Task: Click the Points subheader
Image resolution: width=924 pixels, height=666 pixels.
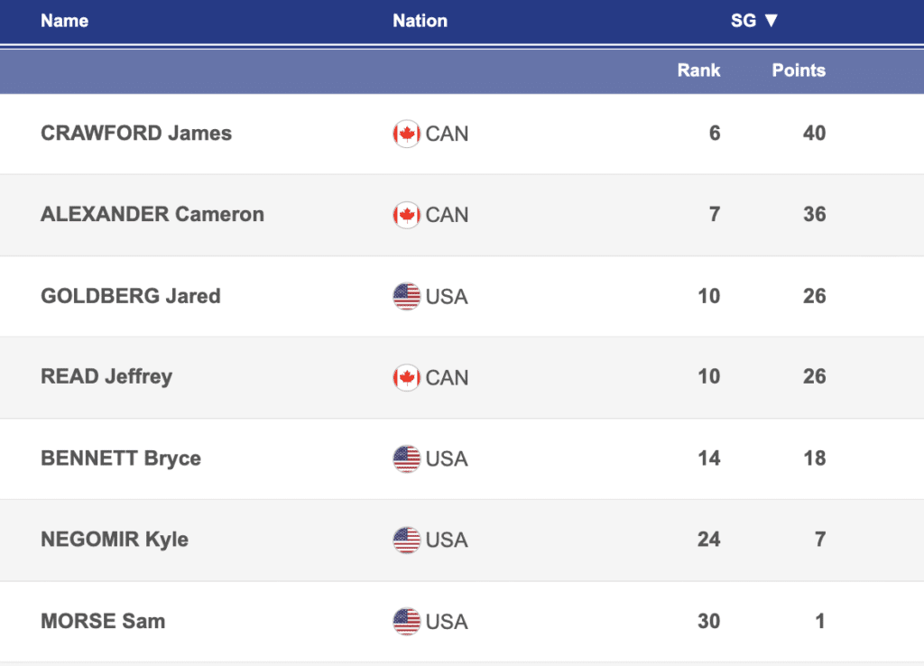Action: point(799,70)
